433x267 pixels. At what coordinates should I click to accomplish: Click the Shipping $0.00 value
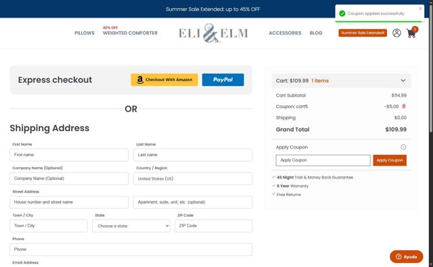click(400, 118)
